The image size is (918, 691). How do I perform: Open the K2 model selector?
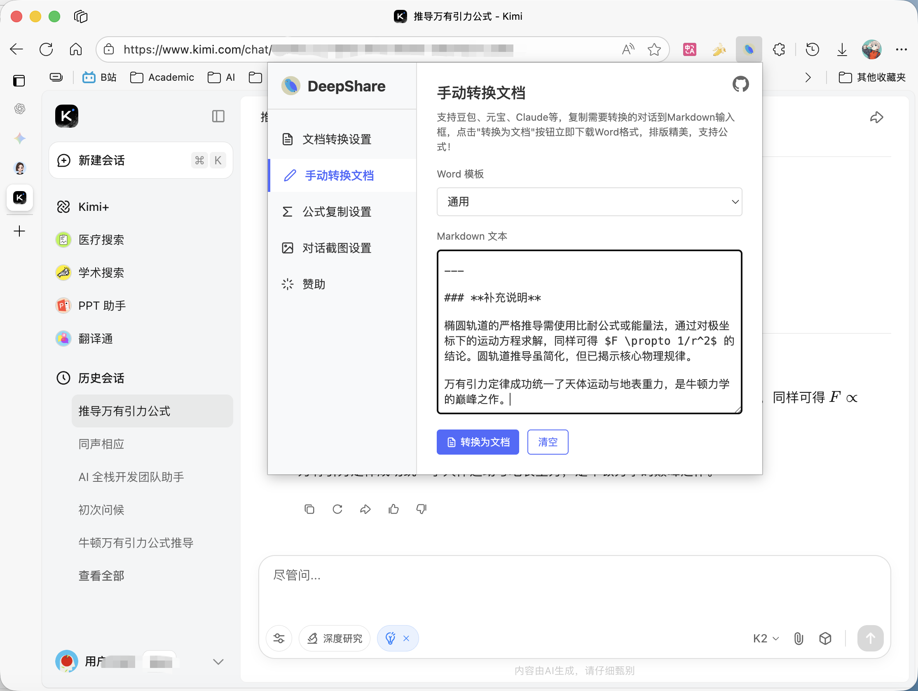(765, 638)
